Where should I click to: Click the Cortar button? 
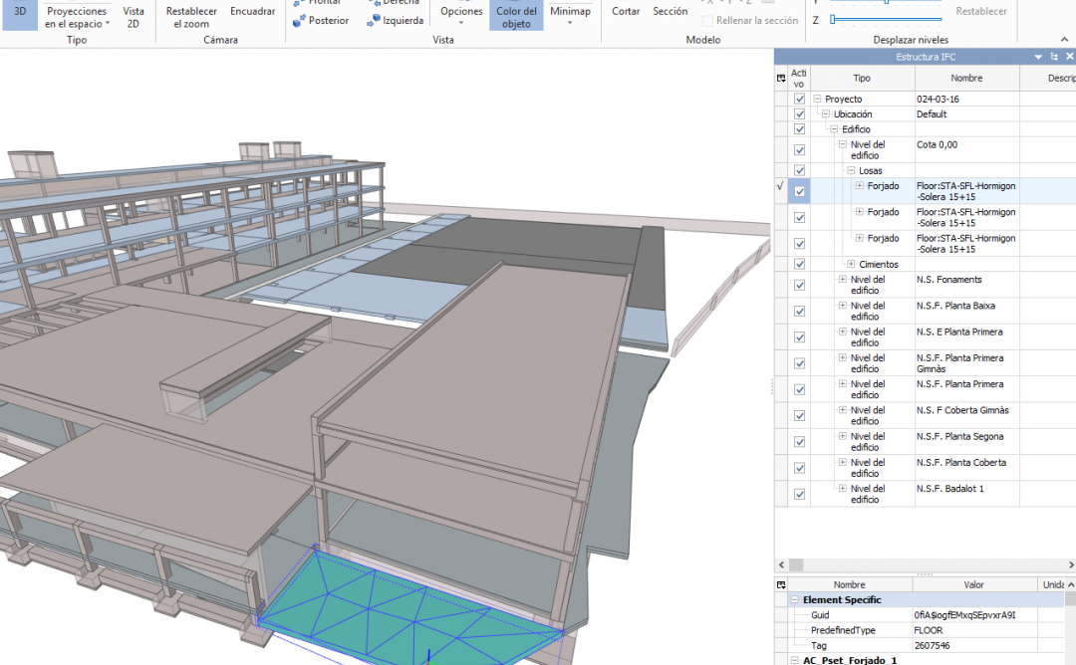tap(626, 12)
